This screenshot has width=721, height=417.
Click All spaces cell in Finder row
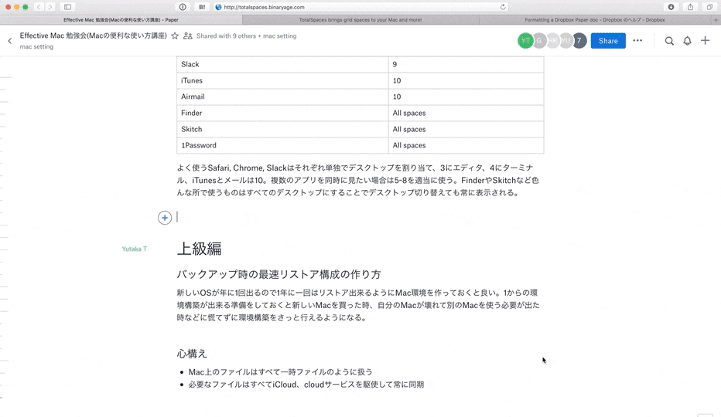pyautogui.click(x=466, y=113)
